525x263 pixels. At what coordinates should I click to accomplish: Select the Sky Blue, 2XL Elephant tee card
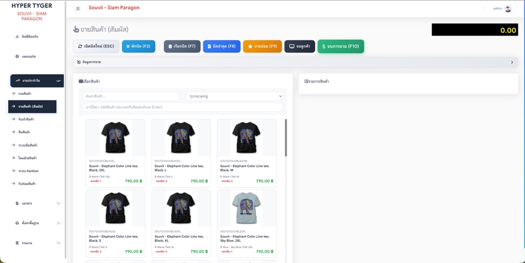[247, 224]
